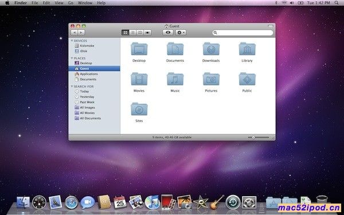344x215 pixels.
Task: Click the Back navigation button
Action: pyautogui.click(x=75, y=33)
